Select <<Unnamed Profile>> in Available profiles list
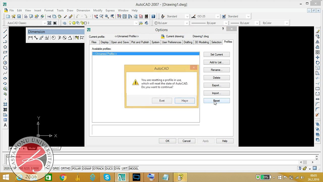 click(146, 54)
